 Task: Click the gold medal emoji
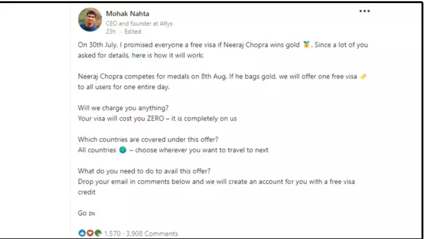[306, 45]
